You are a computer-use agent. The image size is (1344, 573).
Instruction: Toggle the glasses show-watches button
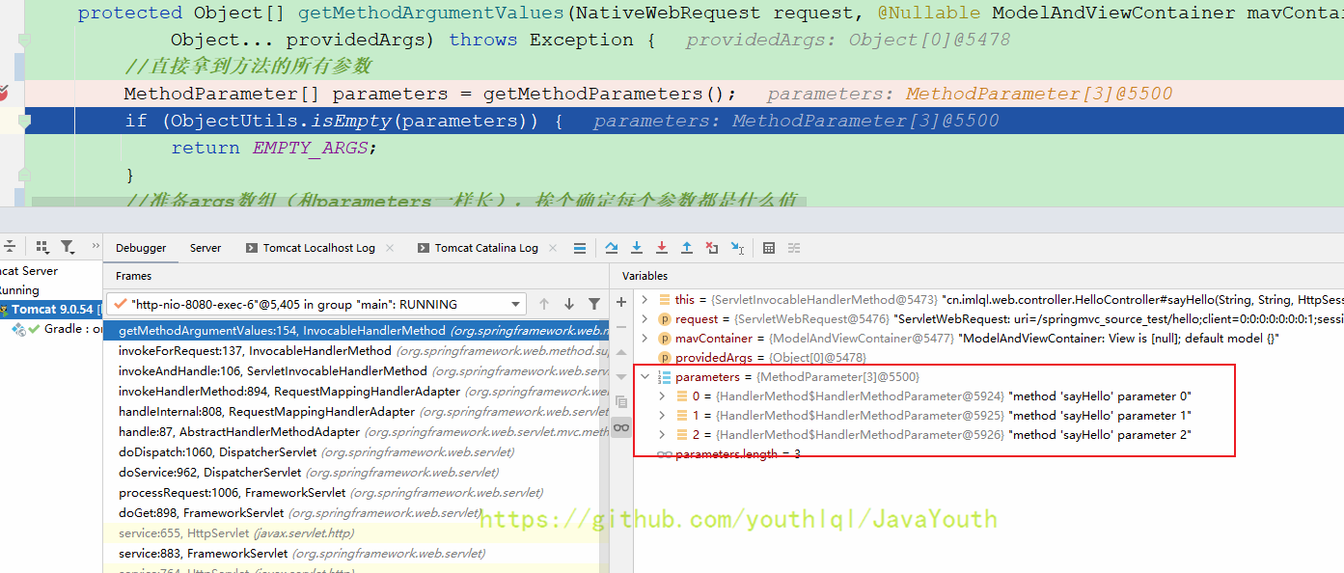point(621,427)
